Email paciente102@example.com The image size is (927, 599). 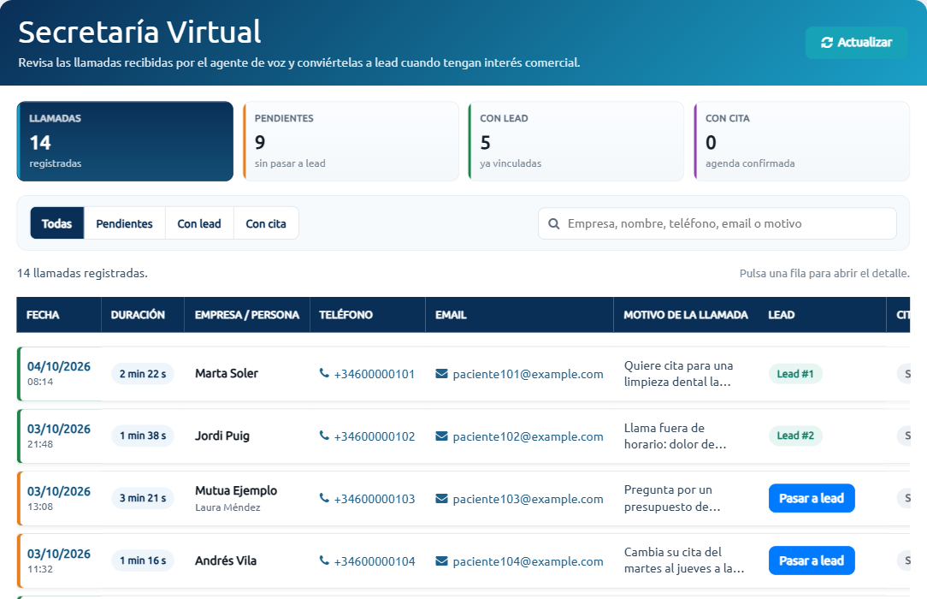point(528,436)
